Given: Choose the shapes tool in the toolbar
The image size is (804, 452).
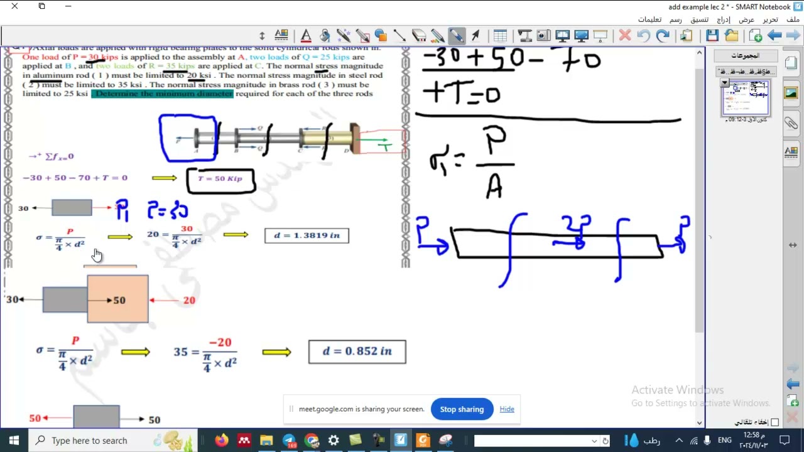Looking at the screenshot, I should (x=381, y=36).
